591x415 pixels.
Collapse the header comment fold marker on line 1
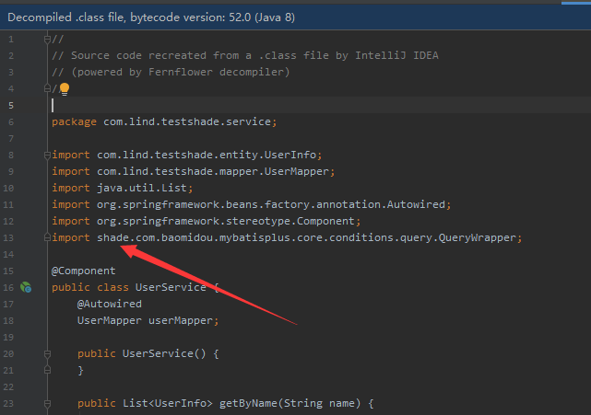coord(47,40)
